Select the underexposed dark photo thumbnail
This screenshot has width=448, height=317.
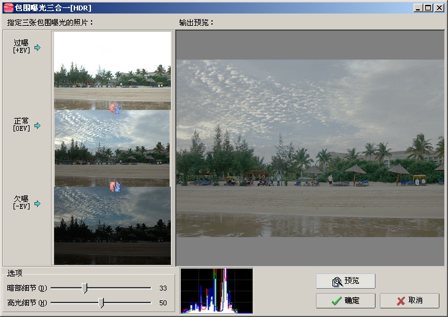112,225
